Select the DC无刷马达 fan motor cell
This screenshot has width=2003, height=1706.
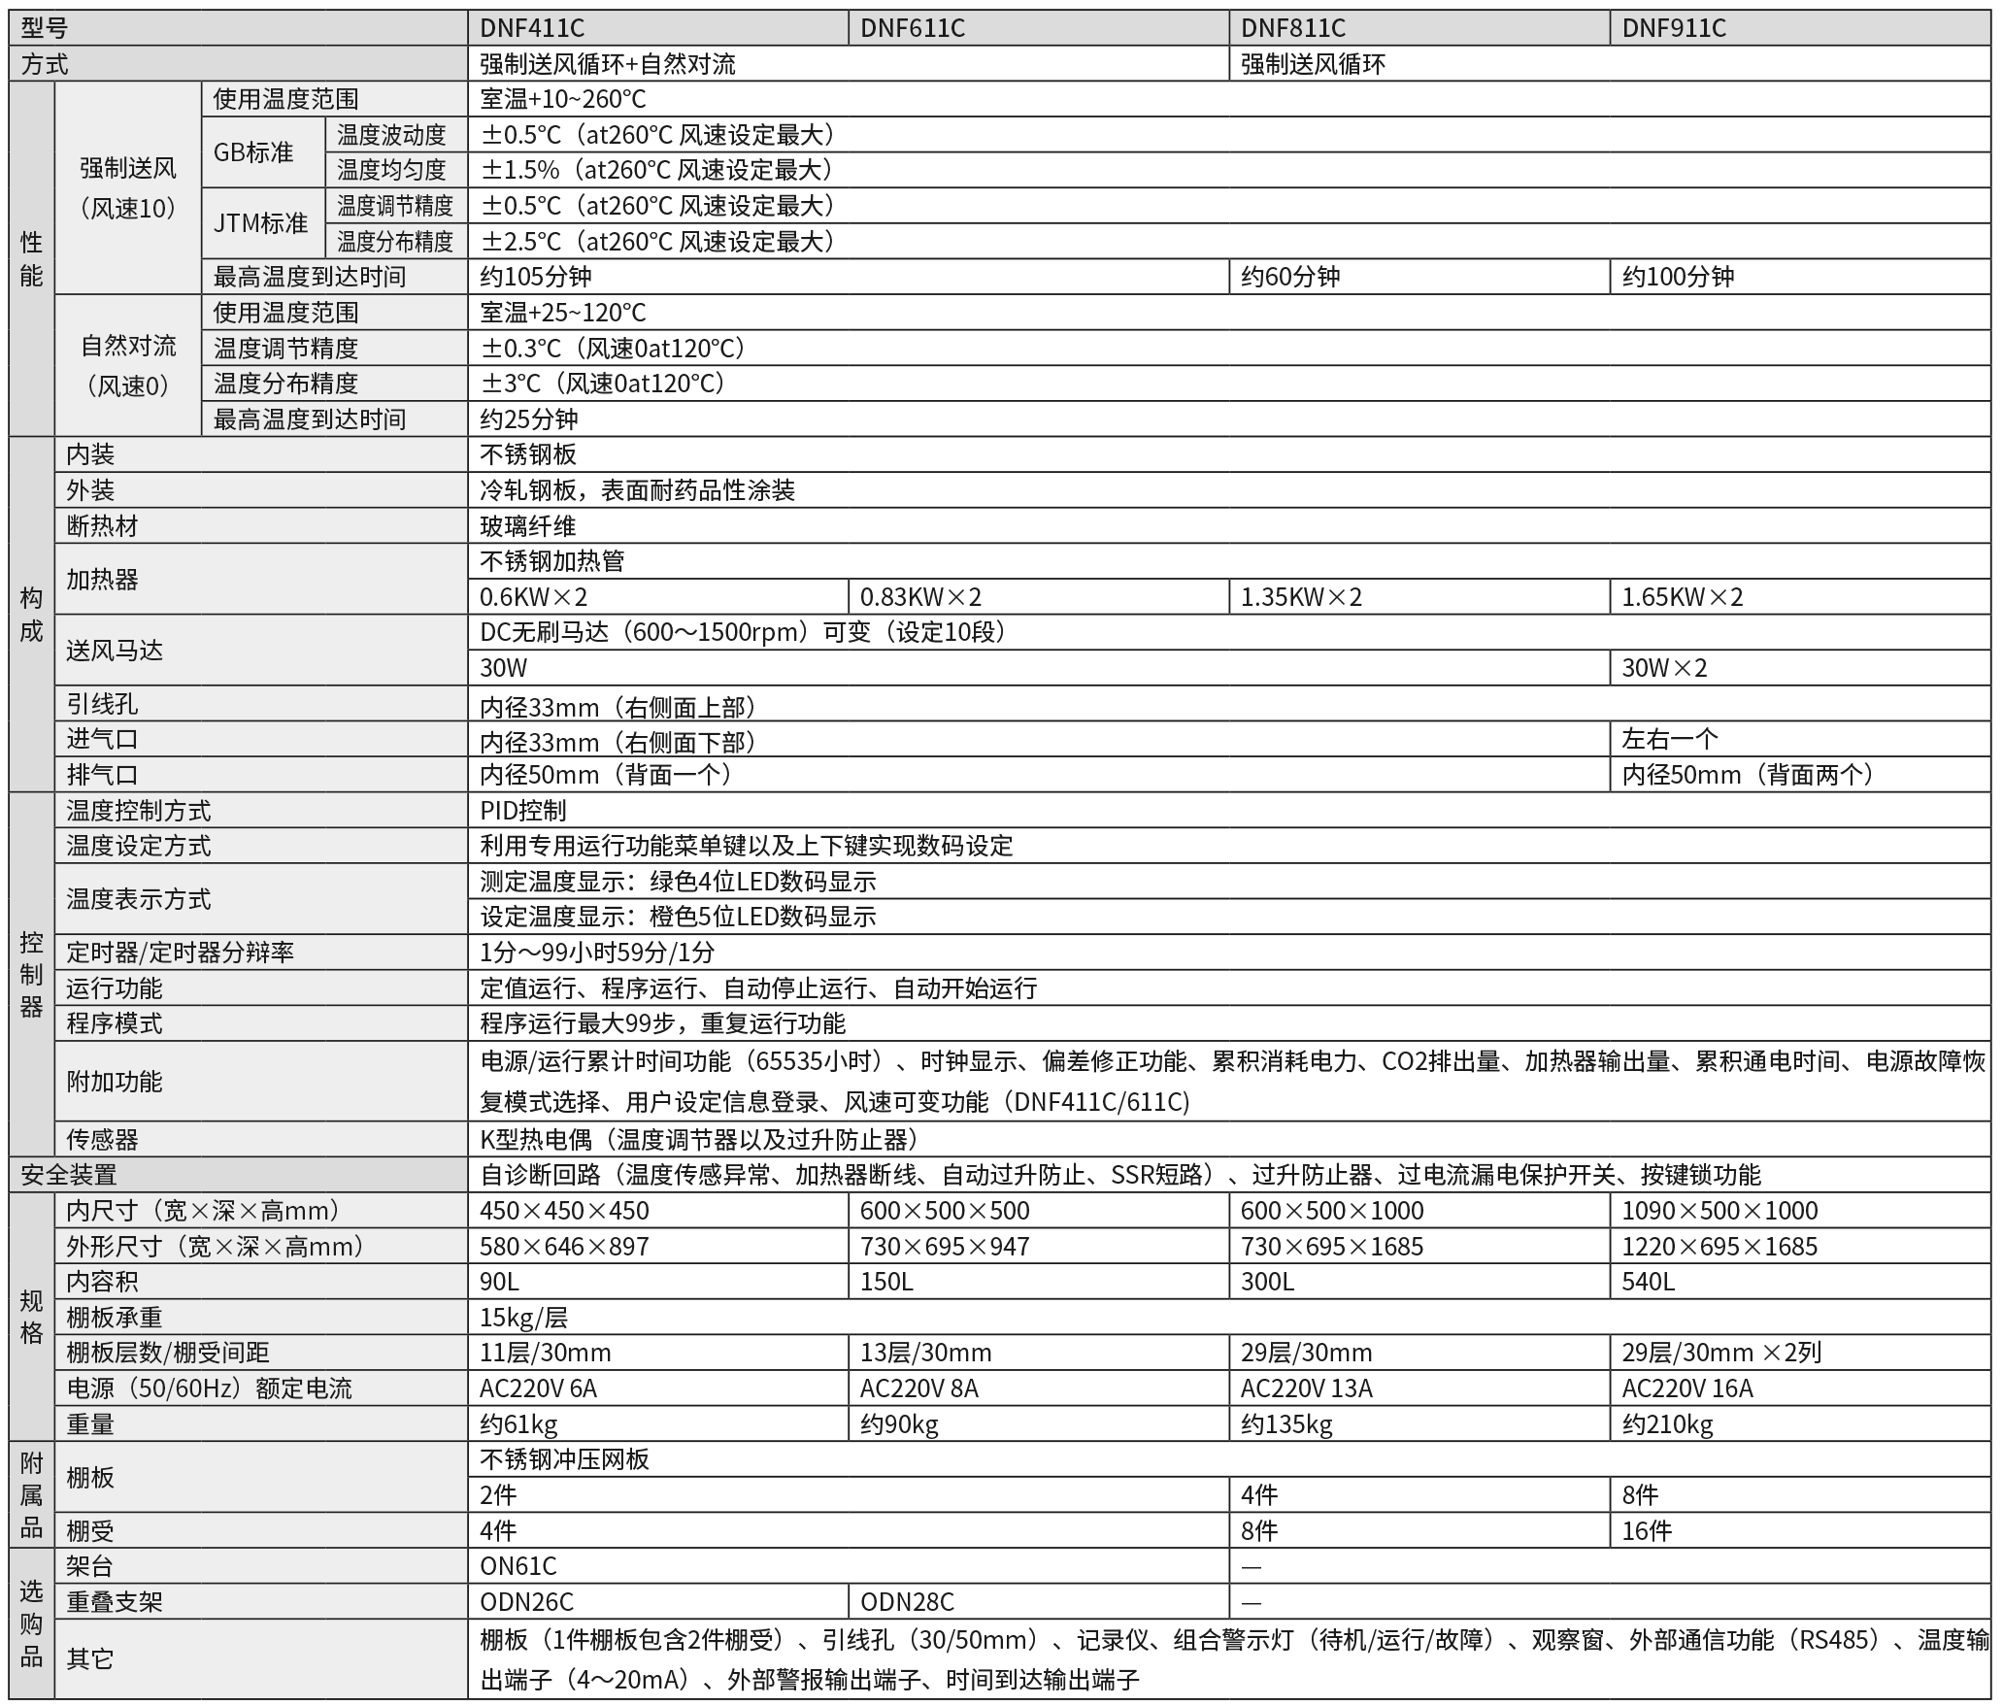1229,632
